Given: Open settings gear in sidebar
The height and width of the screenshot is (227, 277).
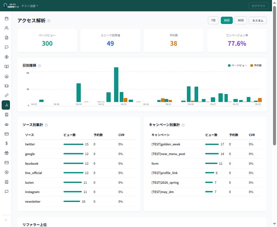Looking at the screenshot, I should [x=7, y=172].
